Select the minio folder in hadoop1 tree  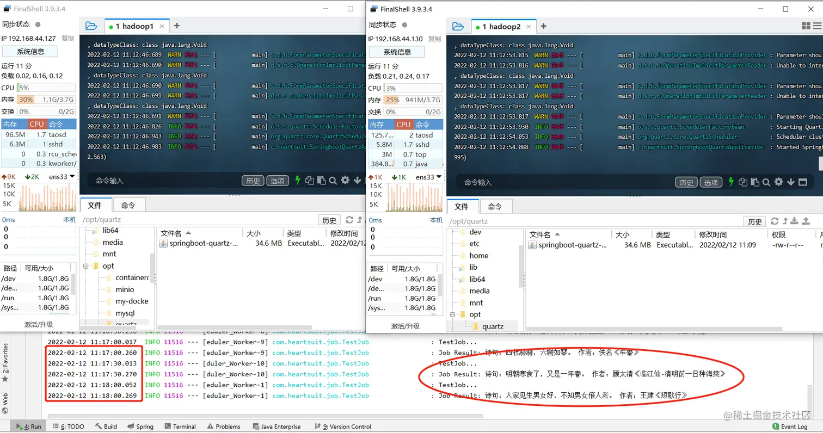pyautogui.click(x=125, y=289)
